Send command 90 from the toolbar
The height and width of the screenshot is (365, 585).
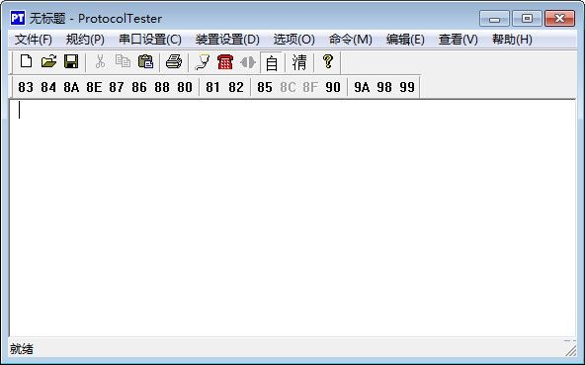pos(333,87)
